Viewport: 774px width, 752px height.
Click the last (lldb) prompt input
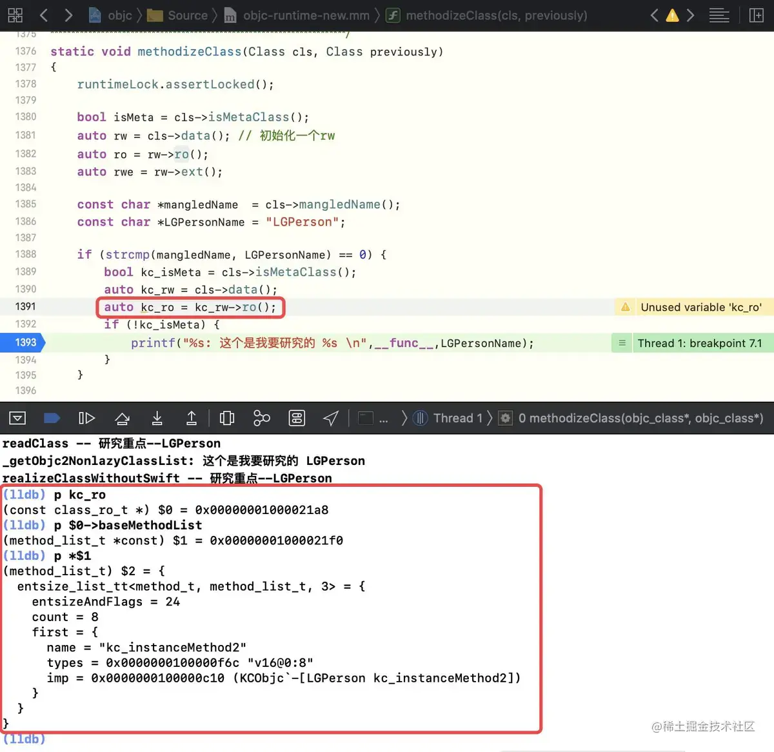click(x=25, y=739)
